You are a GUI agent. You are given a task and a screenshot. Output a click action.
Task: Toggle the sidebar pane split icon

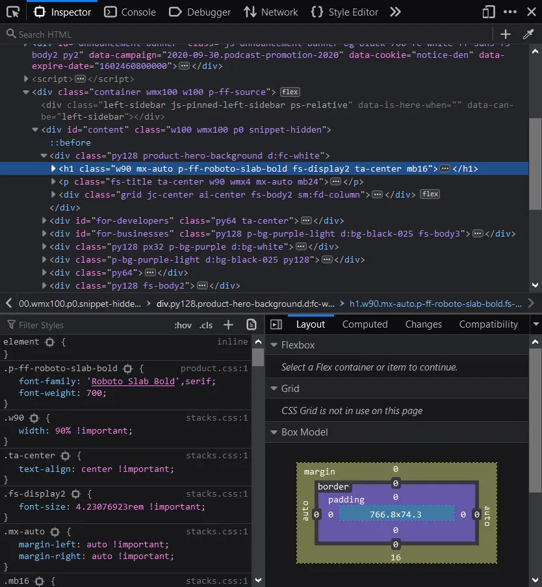point(276,324)
